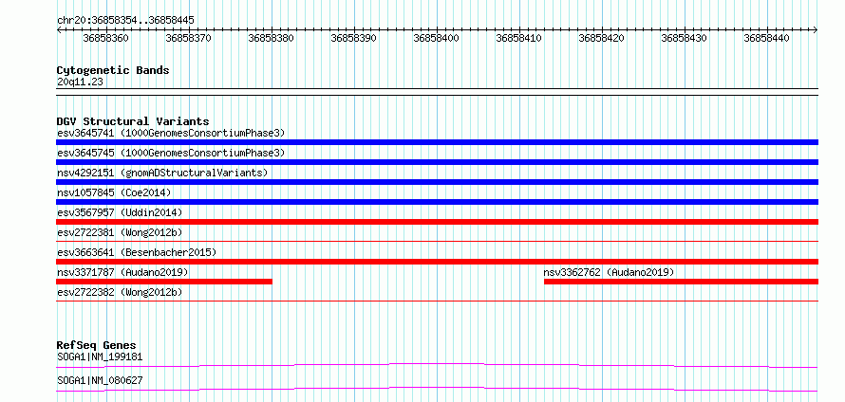
Task: Click red bar under nsv3362762
Action: tap(681, 282)
